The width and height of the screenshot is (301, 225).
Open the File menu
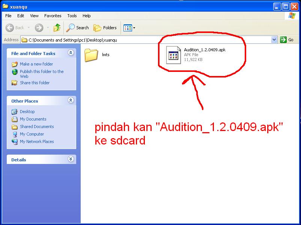pyautogui.click(x=8, y=16)
